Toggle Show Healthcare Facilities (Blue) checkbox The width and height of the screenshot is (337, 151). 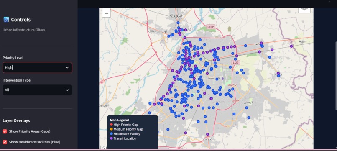coord(5,142)
